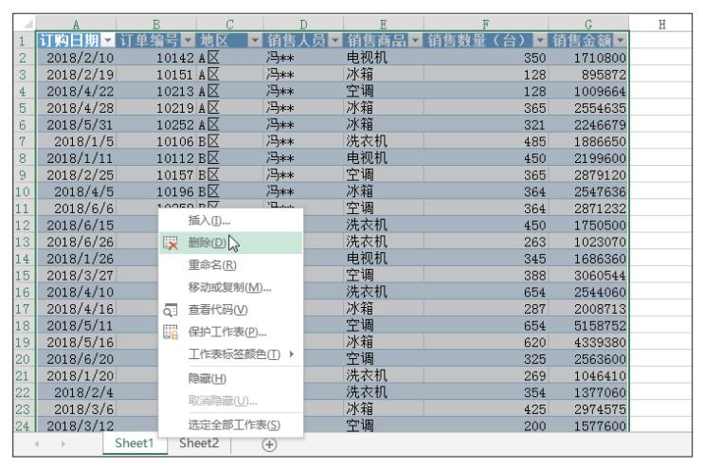Open the 销售金额 filter dropdown
This screenshot has height=470, width=703.
point(621,41)
